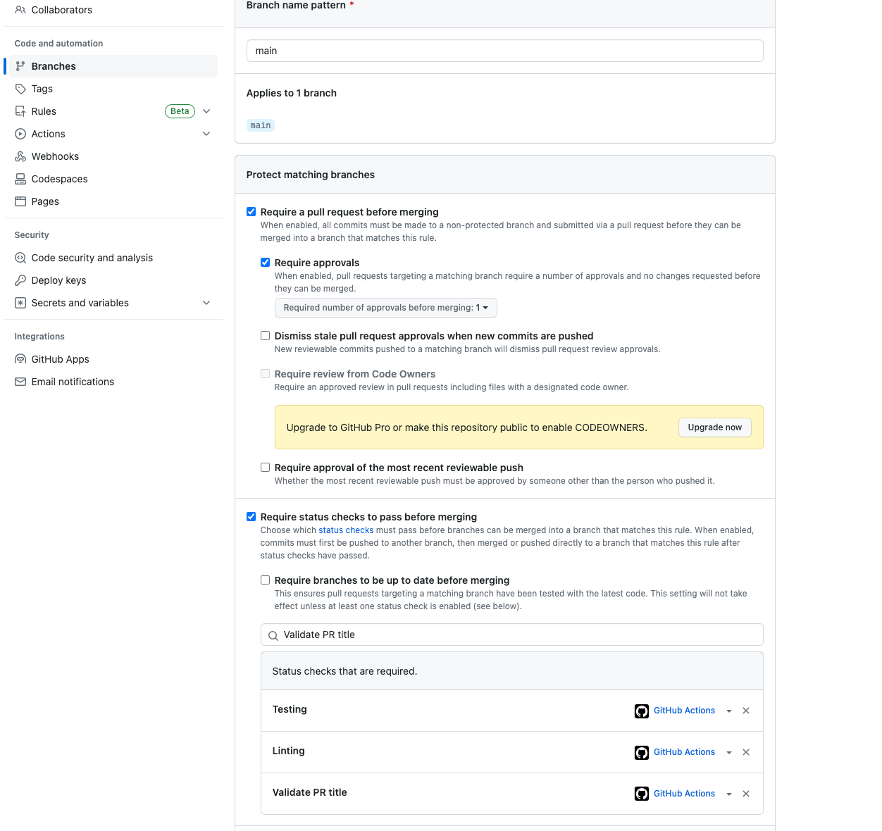Uncheck Require a pull request before merging
882x831 pixels.
(x=251, y=212)
